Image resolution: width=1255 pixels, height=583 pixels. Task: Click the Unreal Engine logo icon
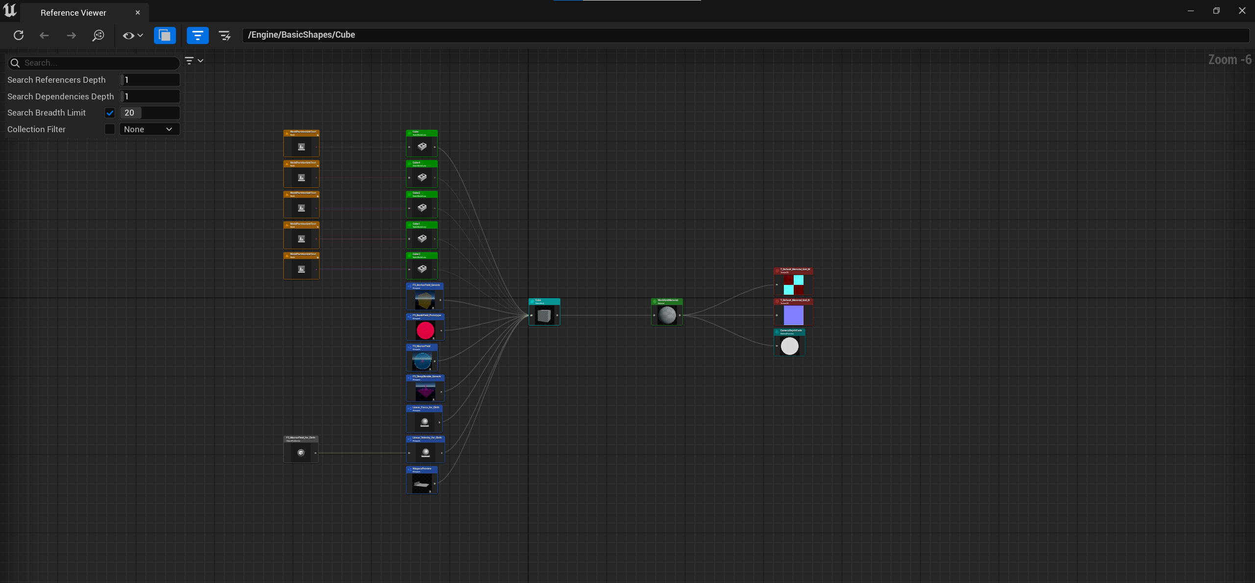pyautogui.click(x=10, y=11)
